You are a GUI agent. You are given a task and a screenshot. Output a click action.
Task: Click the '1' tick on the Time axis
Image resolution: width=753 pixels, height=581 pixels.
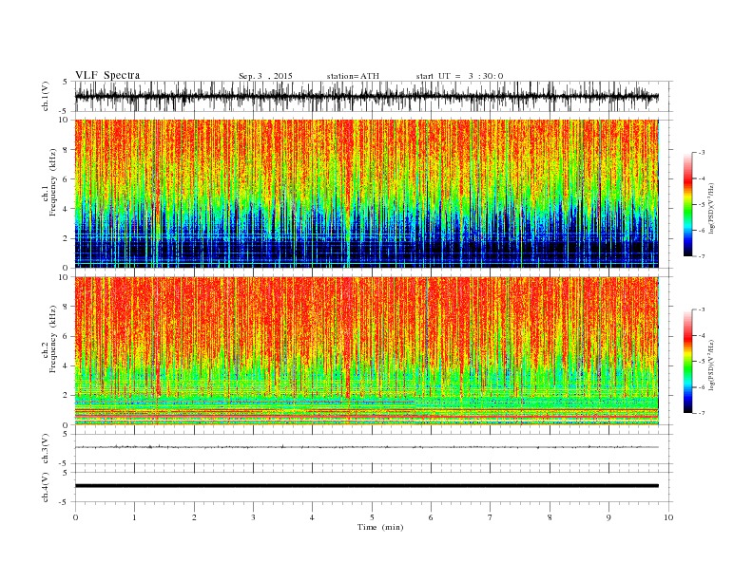[134, 517]
